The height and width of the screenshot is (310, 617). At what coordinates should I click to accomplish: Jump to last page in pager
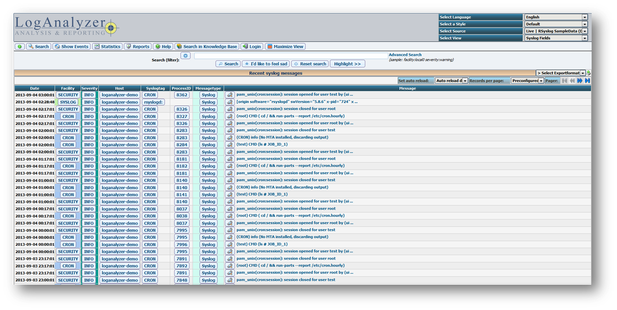coord(587,81)
